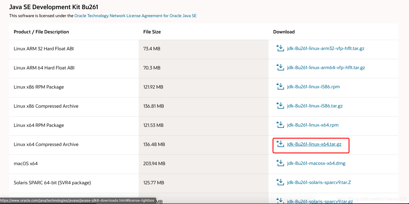
Task: Click download icon for linux-i586.tar.gz
Action: (280, 105)
